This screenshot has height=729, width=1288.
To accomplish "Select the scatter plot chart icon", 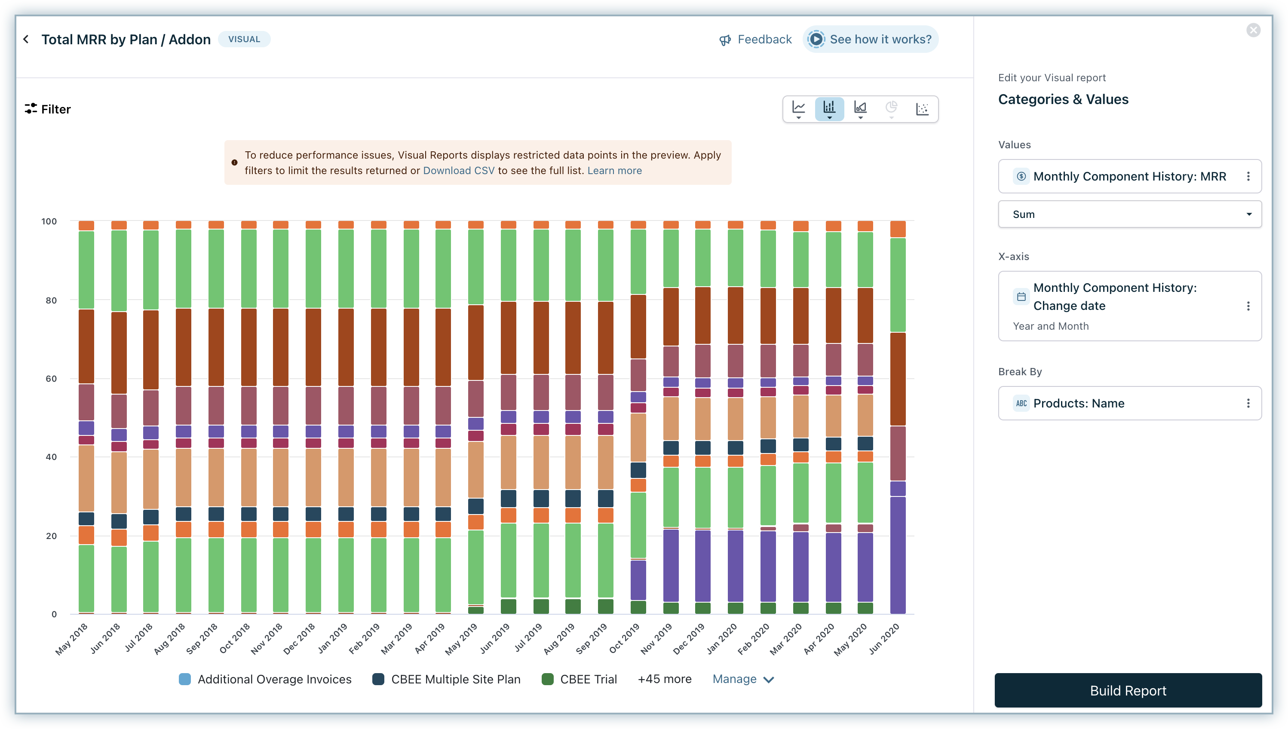I will [x=922, y=108].
